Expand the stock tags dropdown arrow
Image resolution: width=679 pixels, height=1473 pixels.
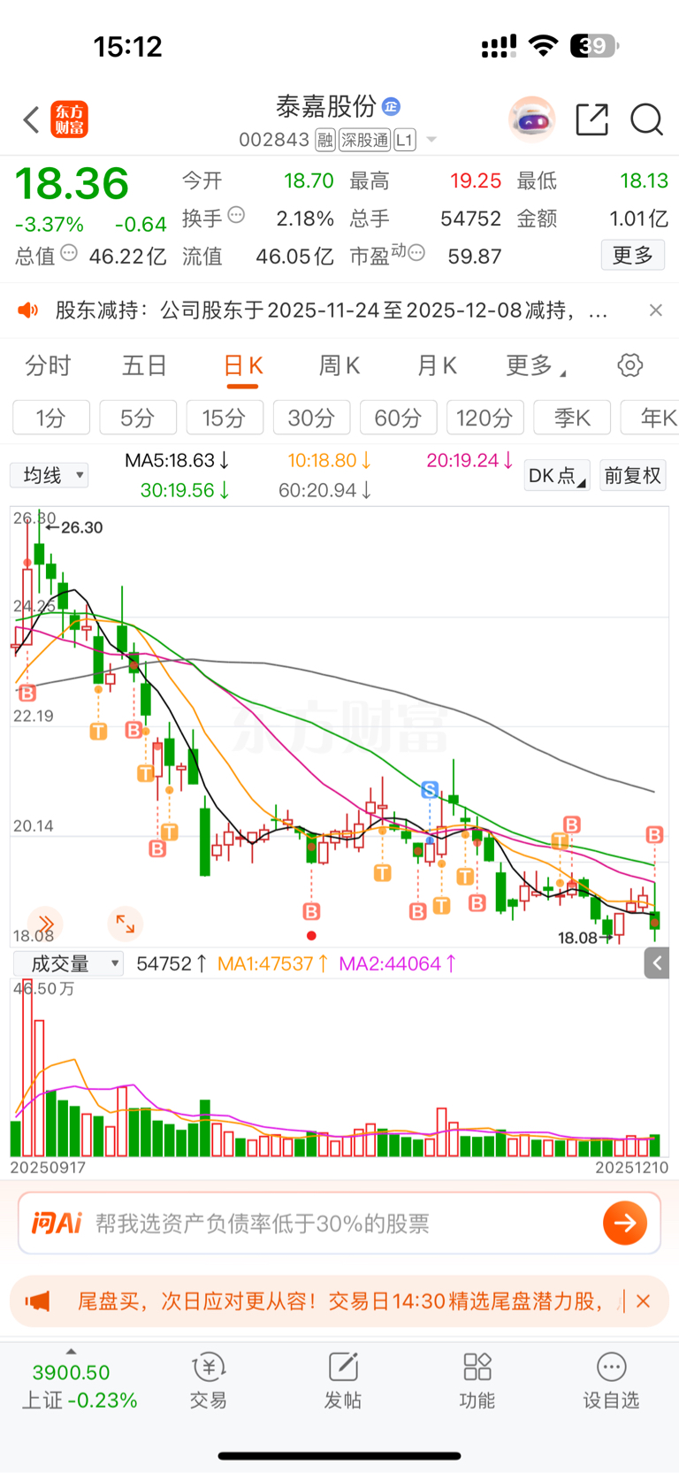tap(431, 140)
